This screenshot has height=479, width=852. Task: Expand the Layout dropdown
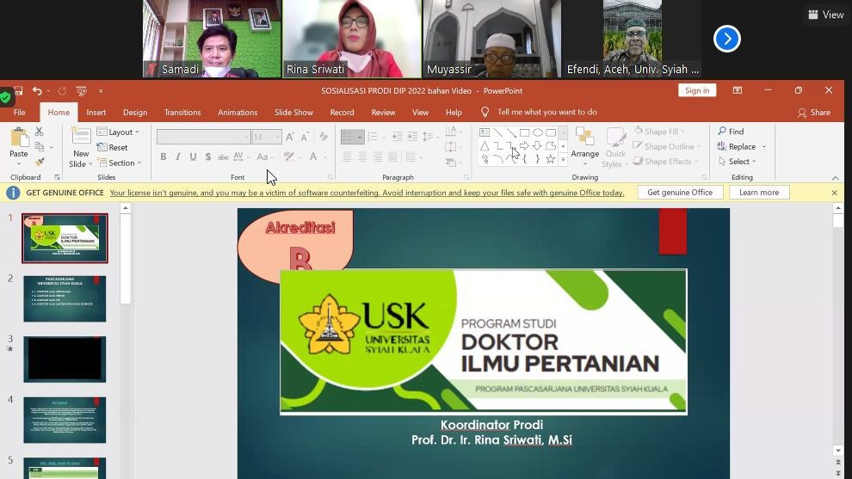pos(119,132)
